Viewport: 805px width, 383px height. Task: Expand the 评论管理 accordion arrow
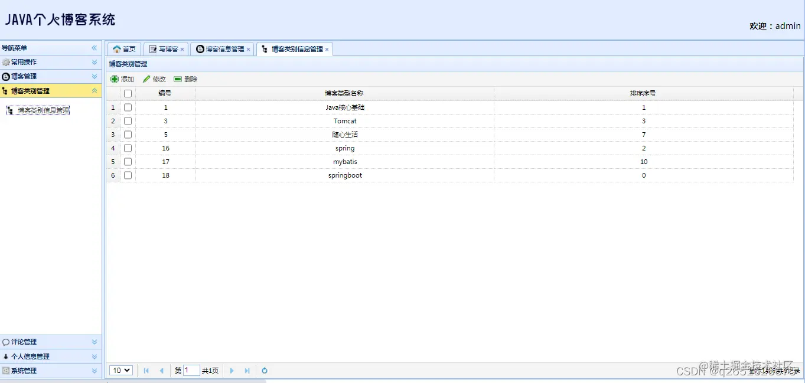point(94,342)
